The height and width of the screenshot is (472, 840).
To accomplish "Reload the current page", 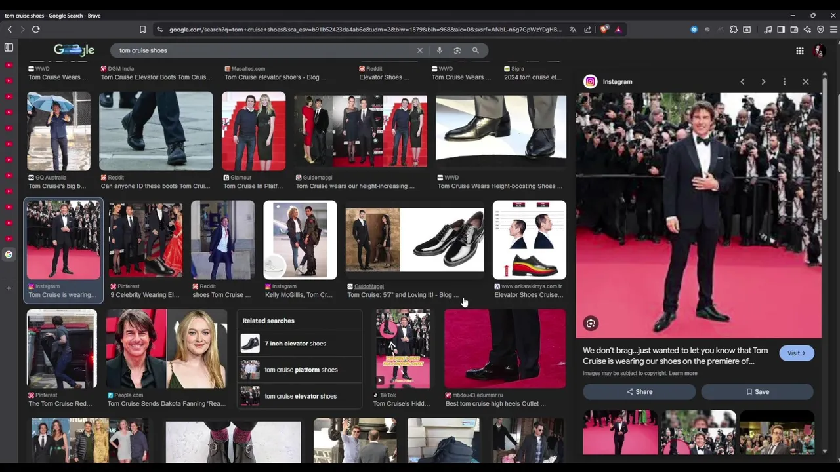I will [36, 29].
